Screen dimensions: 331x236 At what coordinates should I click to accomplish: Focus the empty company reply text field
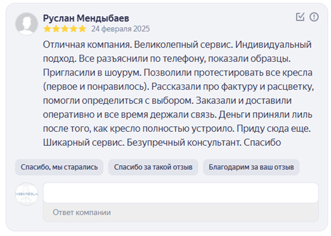(x=181, y=193)
